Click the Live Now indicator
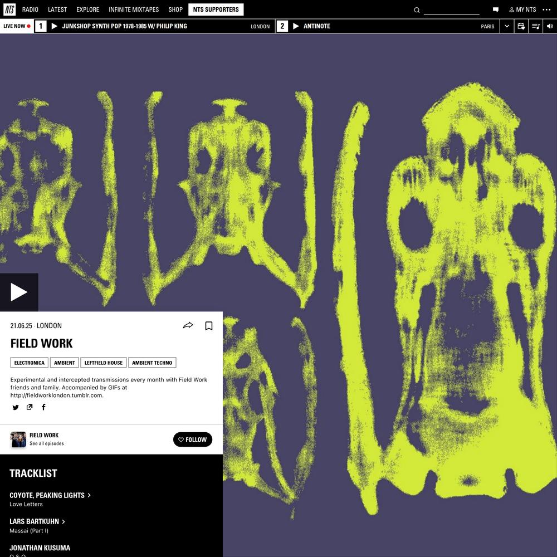 point(17,26)
